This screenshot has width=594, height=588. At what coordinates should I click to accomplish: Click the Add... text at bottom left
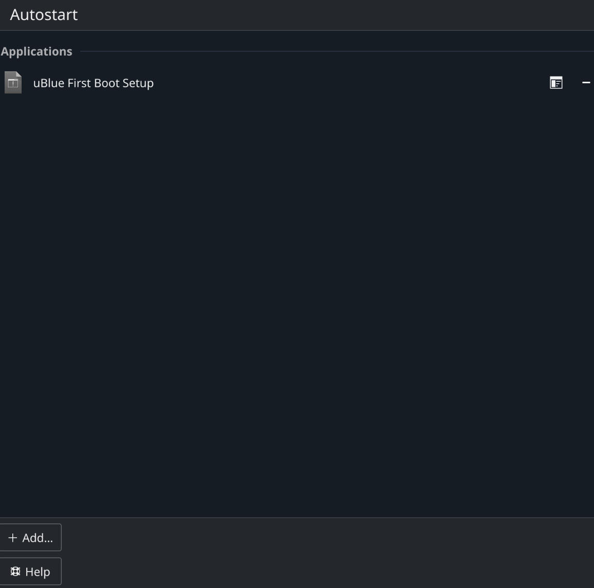[38, 538]
